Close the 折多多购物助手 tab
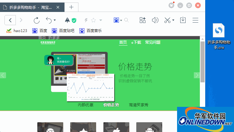Image resolution: width=234 pixels, height=132 pixels. click(58, 7)
